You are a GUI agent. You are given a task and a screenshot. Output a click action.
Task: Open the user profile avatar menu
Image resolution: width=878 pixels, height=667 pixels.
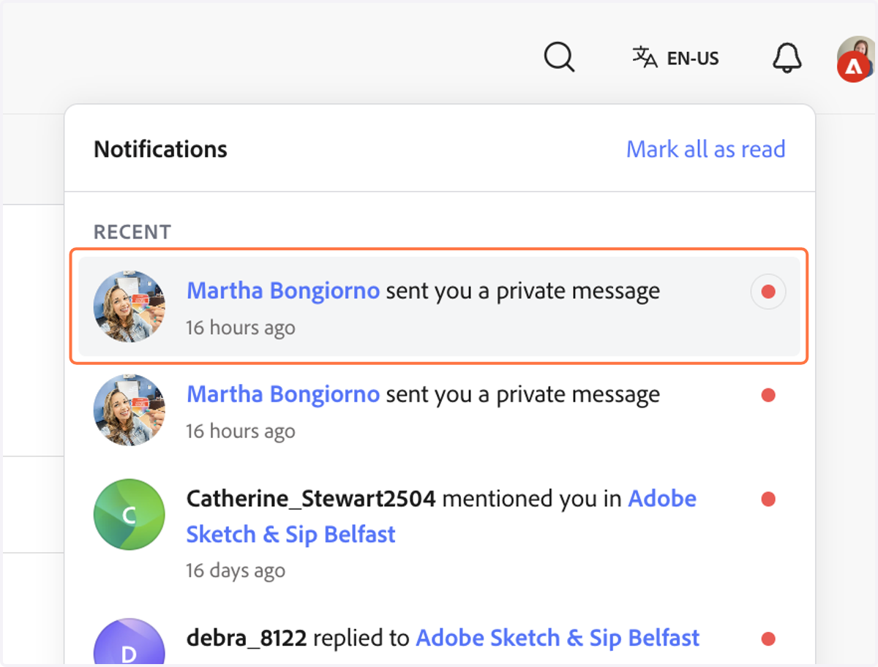click(856, 59)
